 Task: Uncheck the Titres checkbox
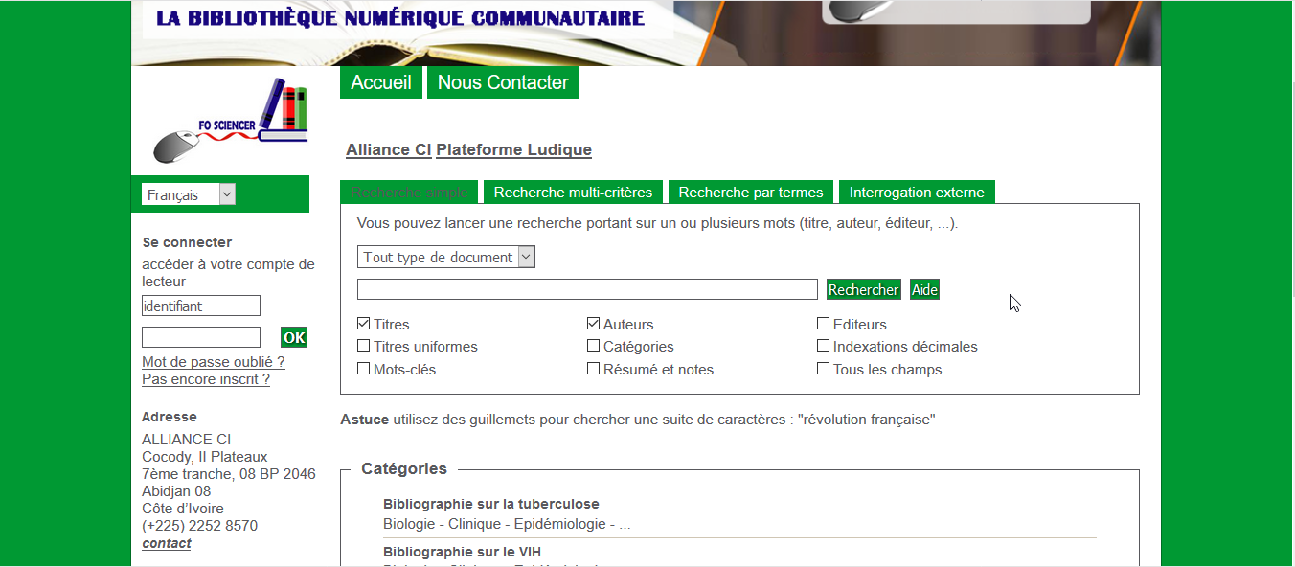[364, 324]
